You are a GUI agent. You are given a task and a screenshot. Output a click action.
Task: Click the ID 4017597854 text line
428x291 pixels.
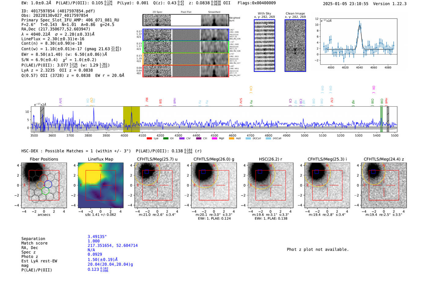(58, 11)
